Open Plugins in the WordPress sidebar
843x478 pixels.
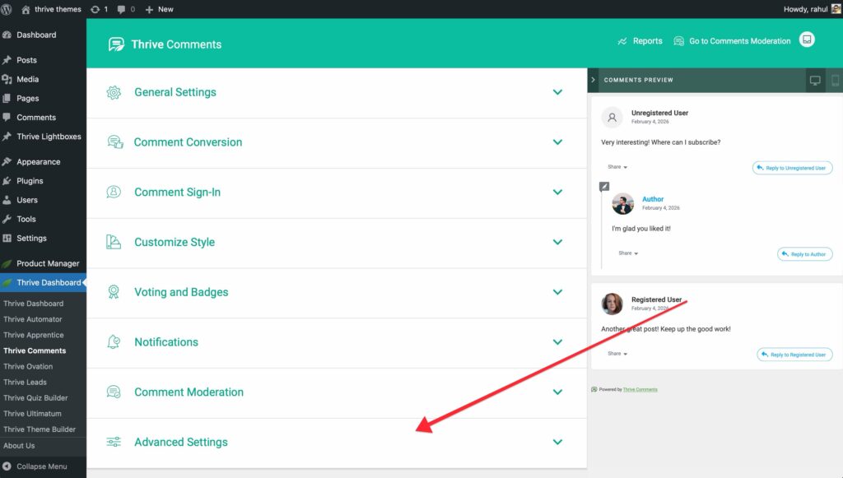30,181
